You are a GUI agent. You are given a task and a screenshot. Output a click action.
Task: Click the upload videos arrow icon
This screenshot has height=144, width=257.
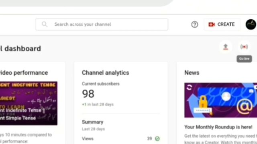coord(226,47)
